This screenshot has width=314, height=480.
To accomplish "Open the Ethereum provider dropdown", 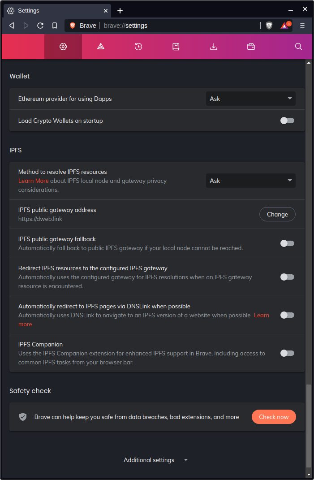I will coord(250,99).
